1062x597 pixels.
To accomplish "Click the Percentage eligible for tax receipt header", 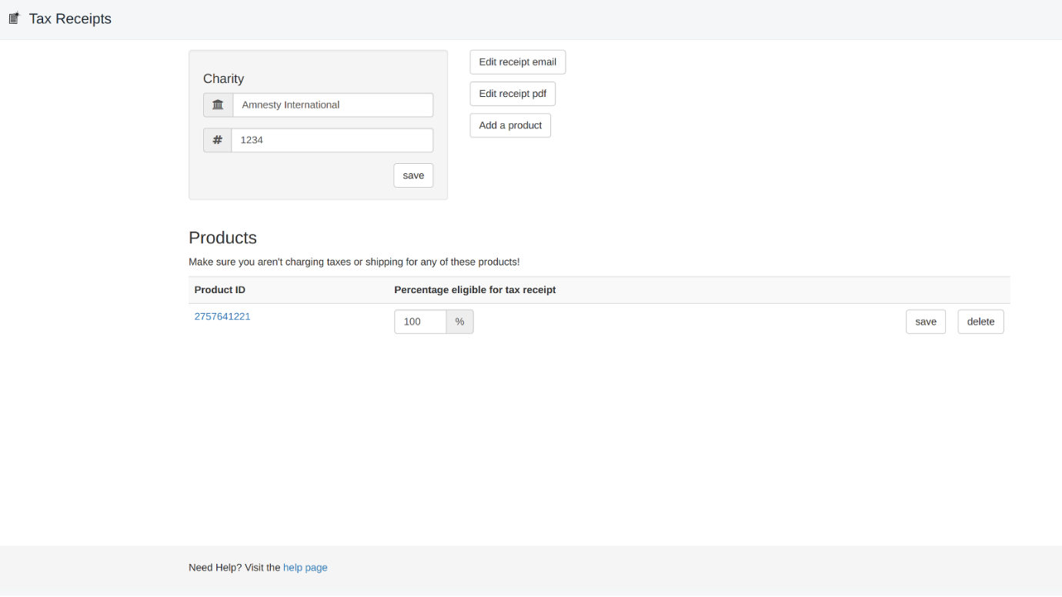I will (475, 290).
